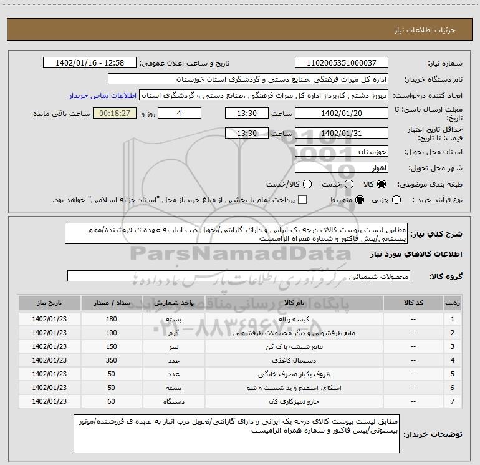
Task: Click quantity 350 in the دستمال کاغذی row
Action: 112,361
